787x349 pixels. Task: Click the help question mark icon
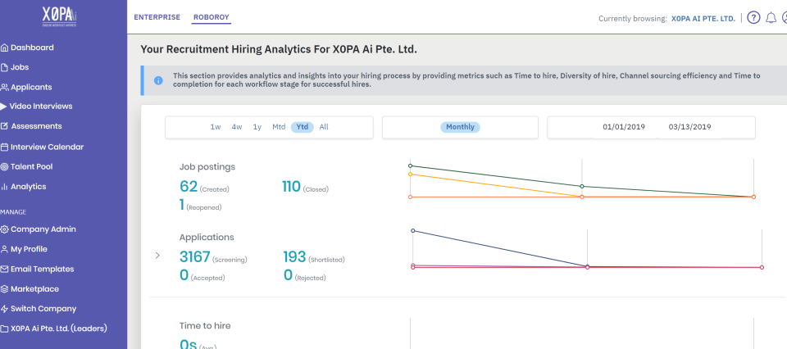click(753, 18)
